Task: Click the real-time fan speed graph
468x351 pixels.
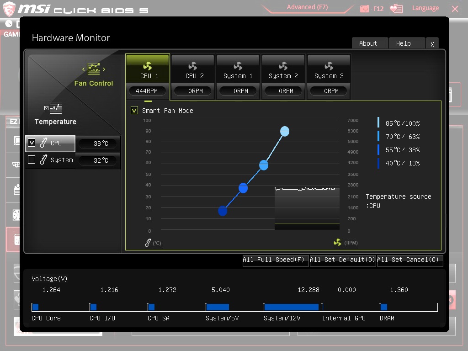Action: [307, 208]
